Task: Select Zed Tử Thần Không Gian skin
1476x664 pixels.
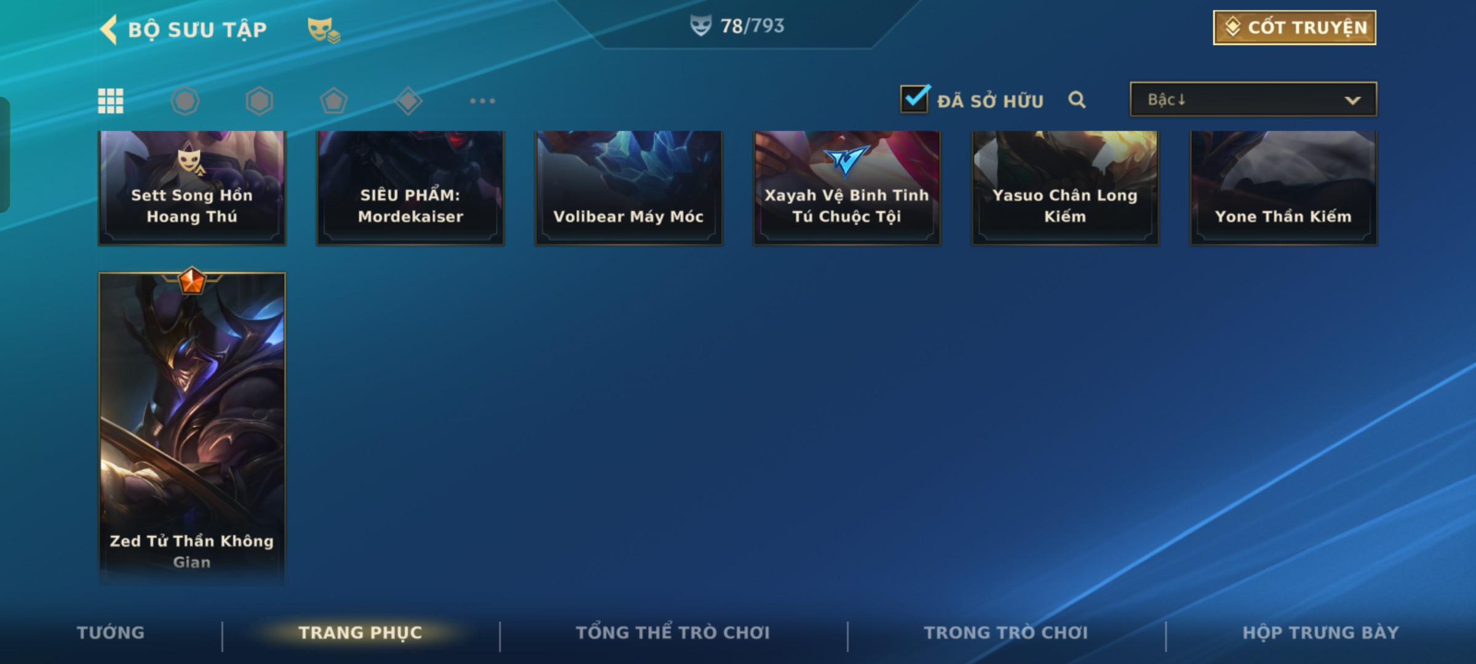Action: coord(192,428)
